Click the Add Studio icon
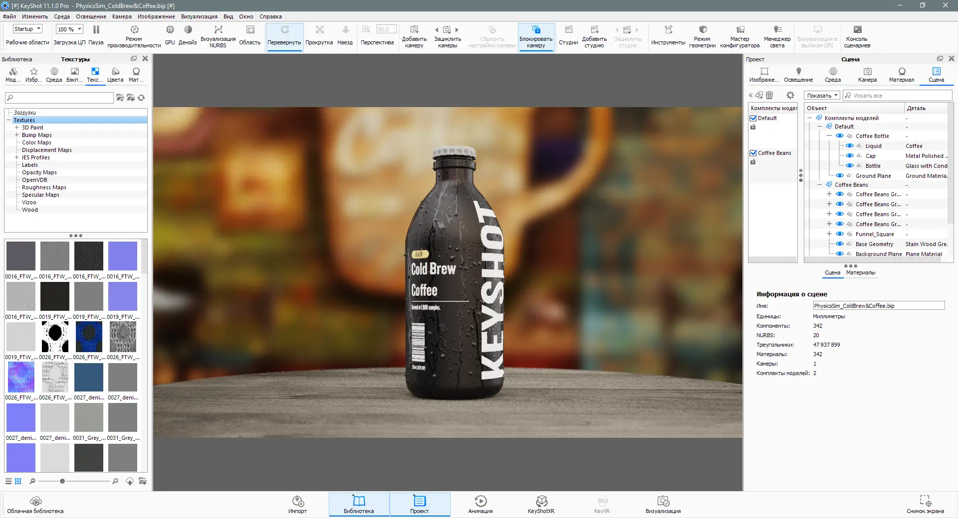Screen dimensions: 958x518 594,30
